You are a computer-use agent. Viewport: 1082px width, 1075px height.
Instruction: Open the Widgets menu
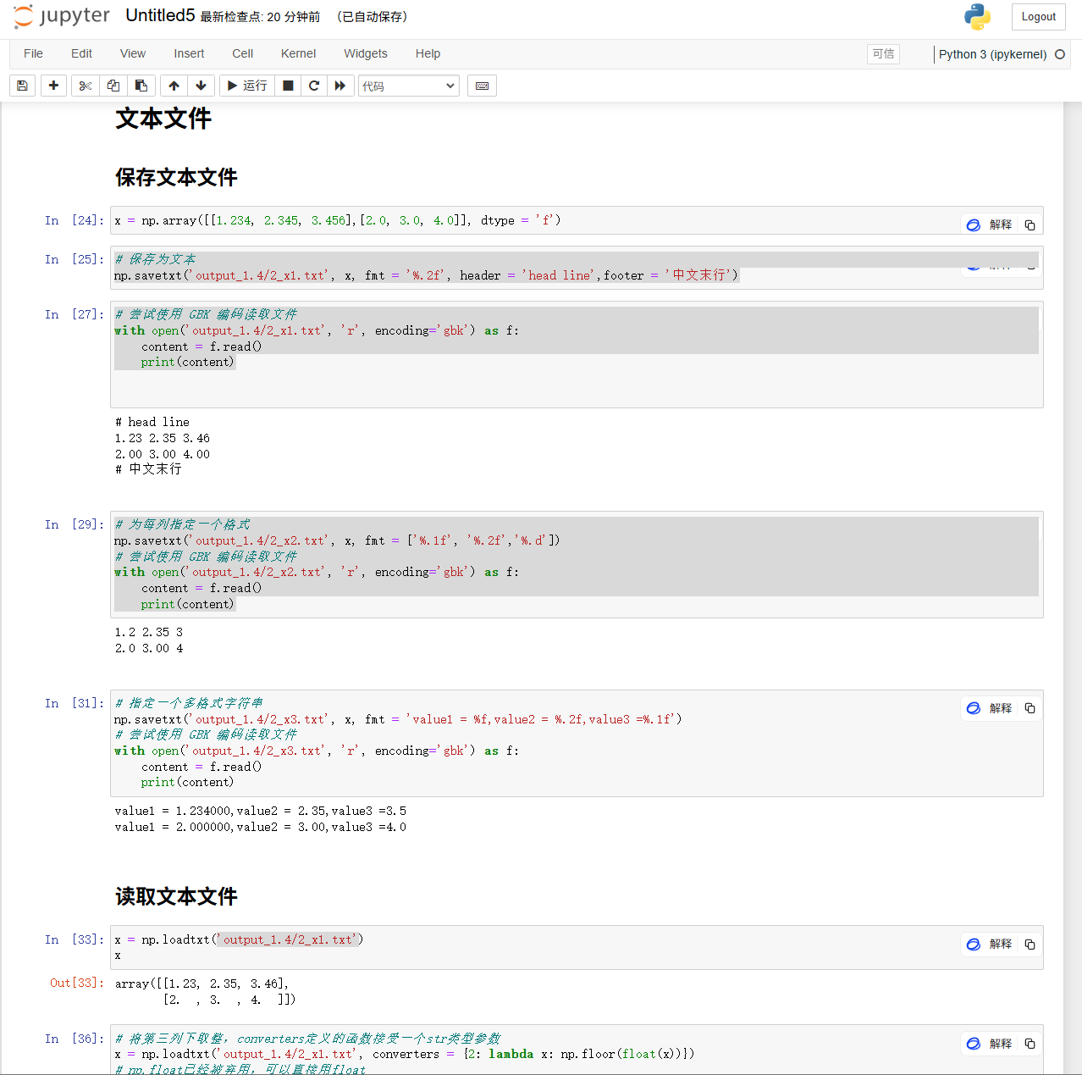(365, 53)
